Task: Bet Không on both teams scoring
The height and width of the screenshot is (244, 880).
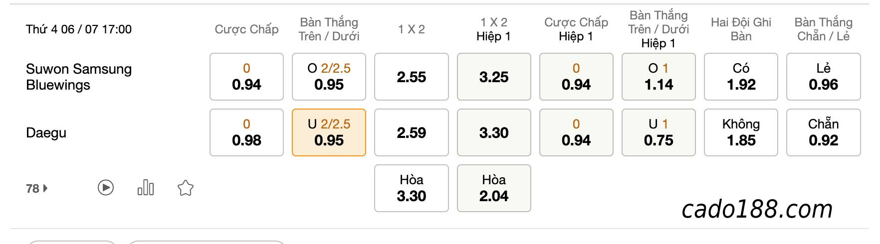Action: point(741,132)
